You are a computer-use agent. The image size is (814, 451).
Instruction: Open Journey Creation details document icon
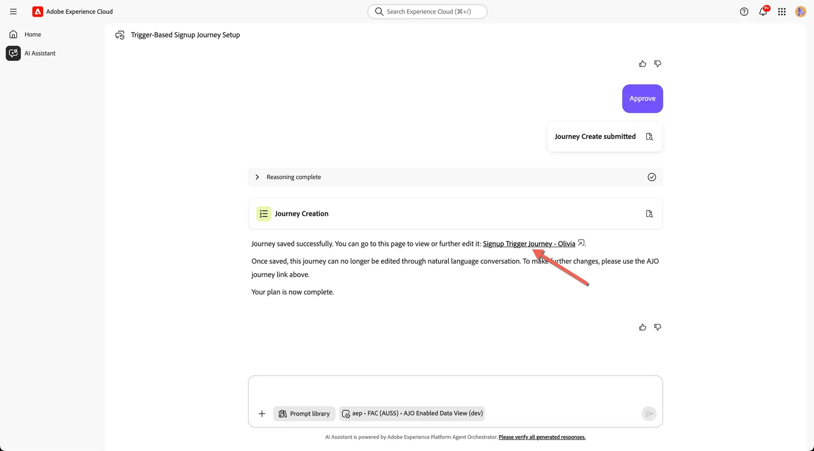(649, 214)
